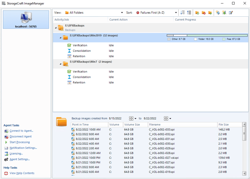Click the sort descending toolbar icon
The height and width of the screenshot is (179, 250).
[183, 13]
